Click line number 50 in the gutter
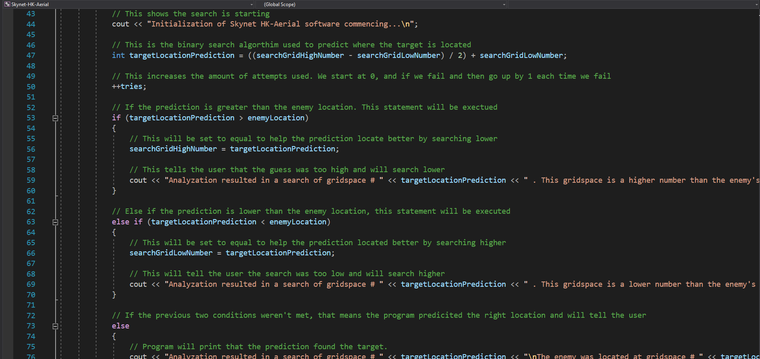This screenshot has width=760, height=359. click(x=31, y=87)
